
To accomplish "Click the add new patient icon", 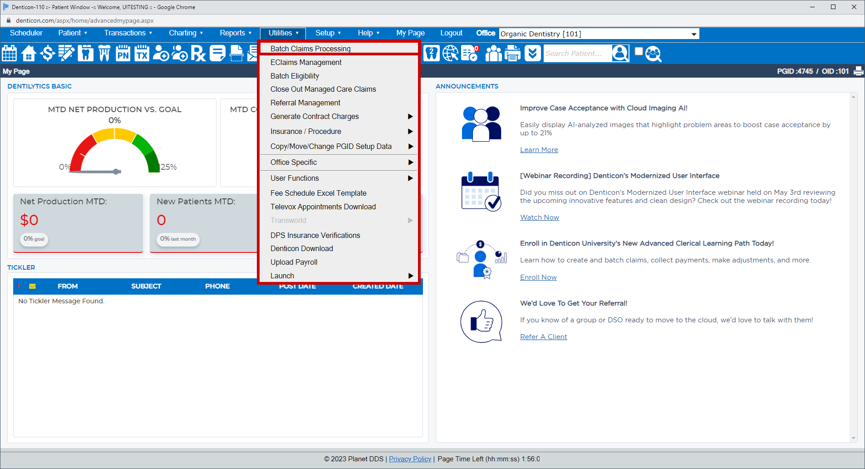I will (x=161, y=54).
